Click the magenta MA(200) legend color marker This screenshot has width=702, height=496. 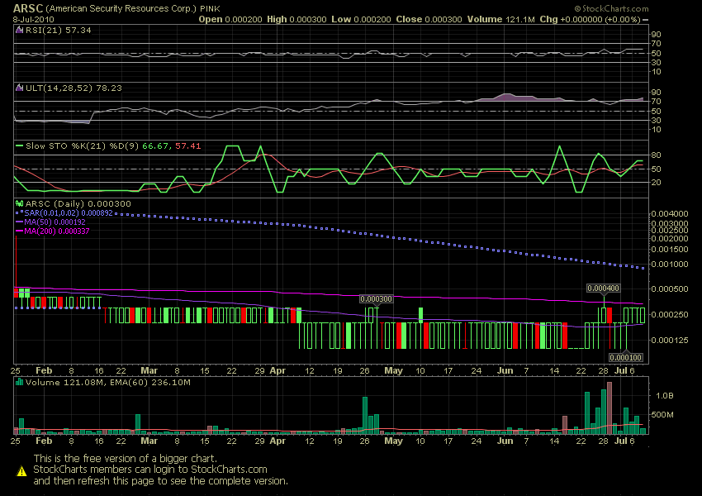tap(20, 231)
